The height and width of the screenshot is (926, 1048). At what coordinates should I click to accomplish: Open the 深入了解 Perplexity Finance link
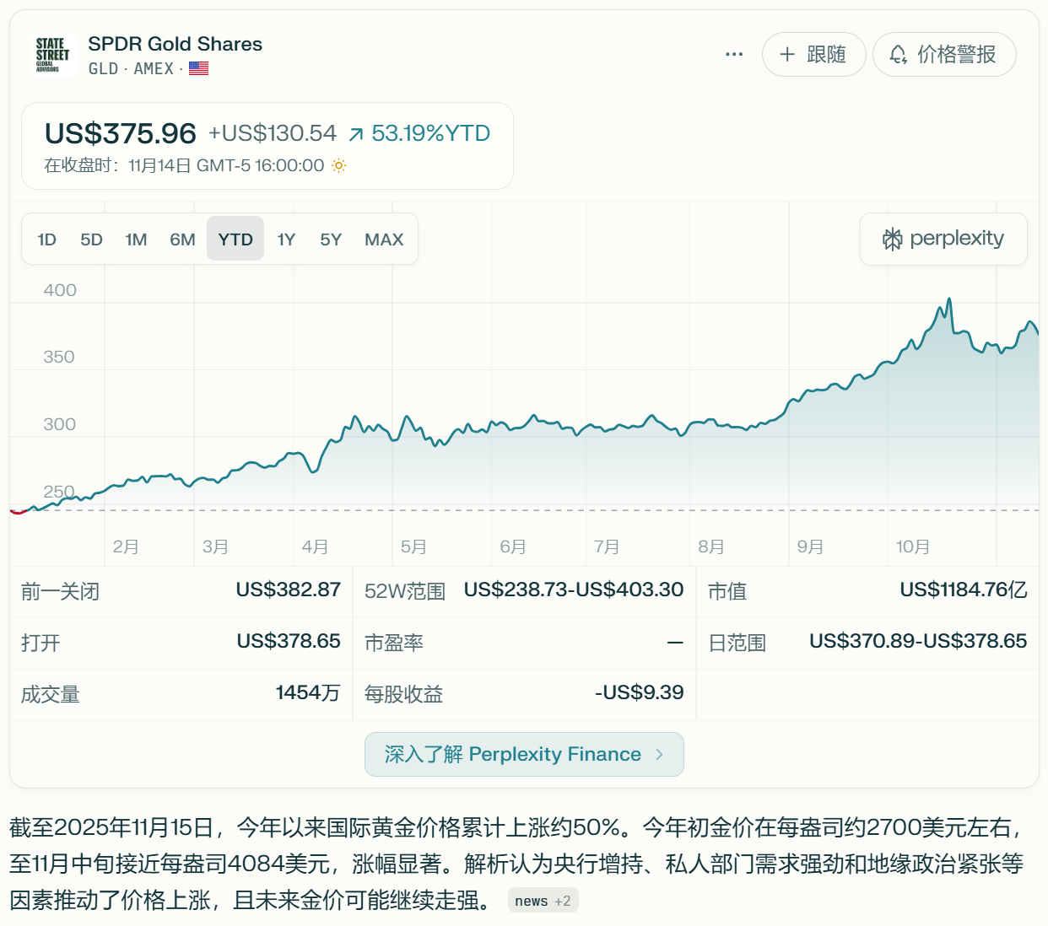(x=524, y=754)
